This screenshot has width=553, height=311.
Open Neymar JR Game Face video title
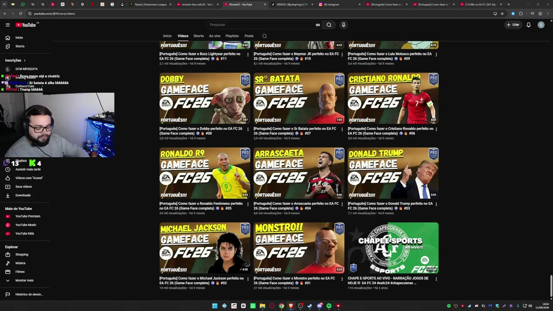[x=296, y=56]
